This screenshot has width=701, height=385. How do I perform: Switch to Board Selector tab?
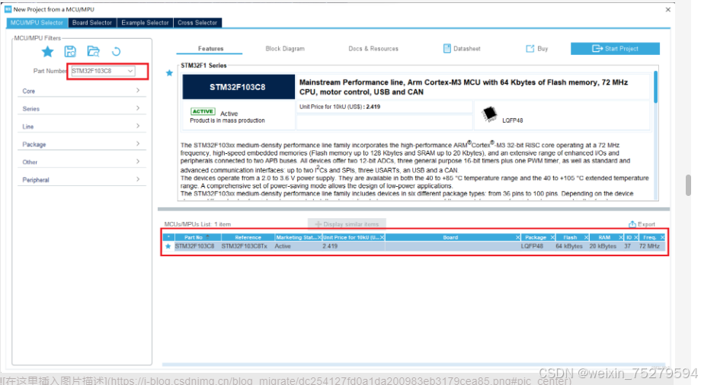pos(92,22)
